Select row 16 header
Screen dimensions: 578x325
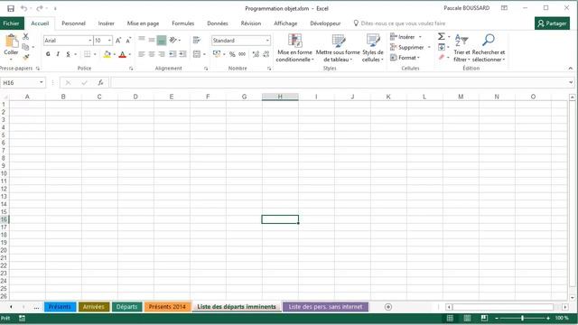click(4, 219)
